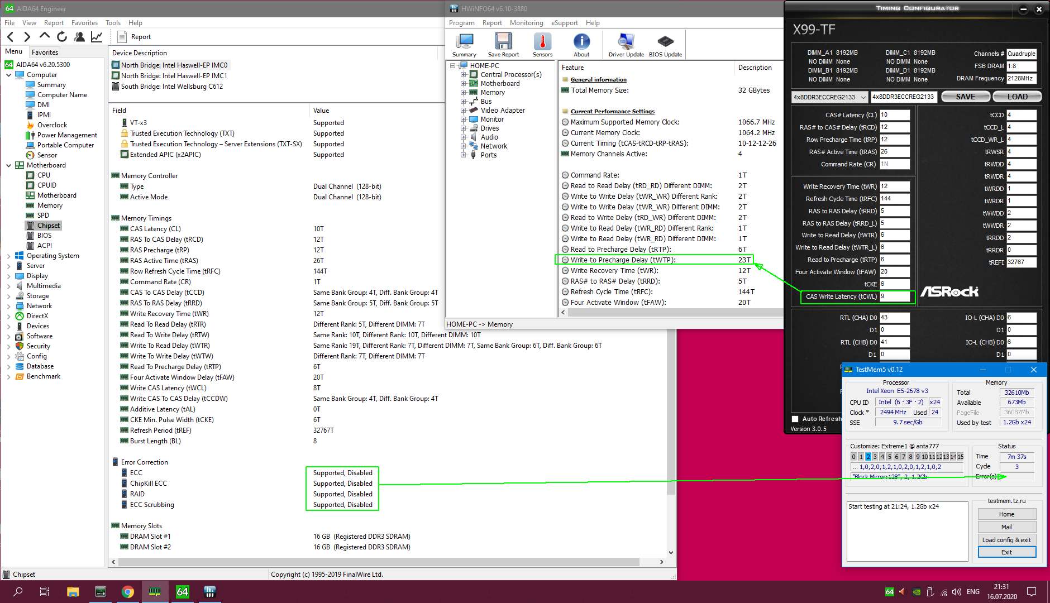Select Chipset in AIDA64 Motherboard tree
1050x603 pixels.
click(49, 226)
